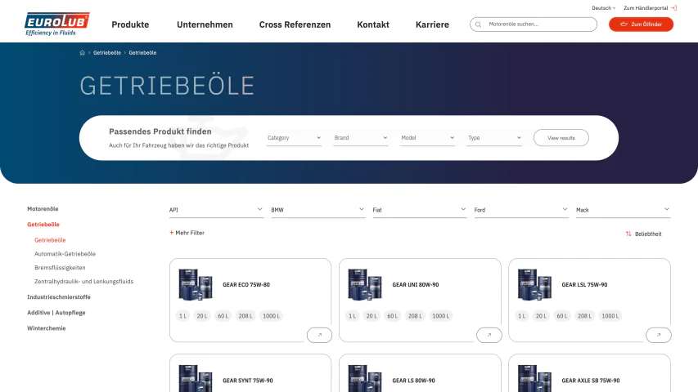698x392 pixels.
Task: Expand the Category dropdown
Action: [x=294, y=138]
